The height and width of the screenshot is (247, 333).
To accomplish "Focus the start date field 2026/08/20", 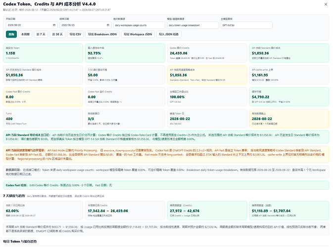I will tap(32, 25).
